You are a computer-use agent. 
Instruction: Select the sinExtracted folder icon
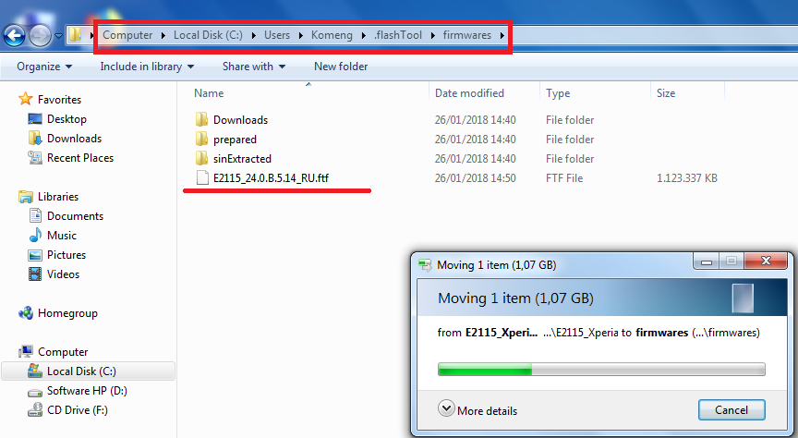[x=202, y=158]
